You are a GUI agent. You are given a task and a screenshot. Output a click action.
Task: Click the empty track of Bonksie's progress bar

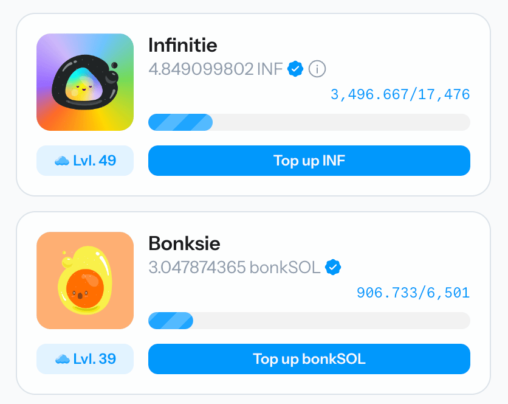pos(331,321)
